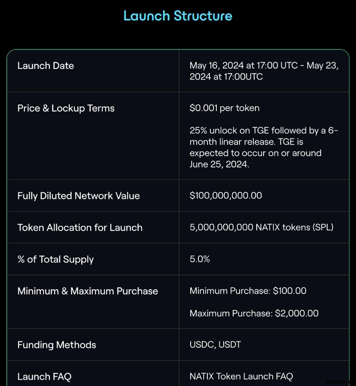356x386 pixels.
Task: Select the Launch Date label
Action: pos(46,66)
